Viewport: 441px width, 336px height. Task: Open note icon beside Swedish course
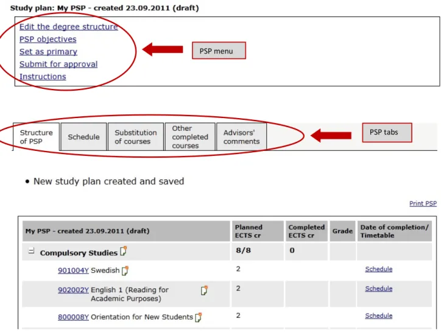[x=125, y=270]
